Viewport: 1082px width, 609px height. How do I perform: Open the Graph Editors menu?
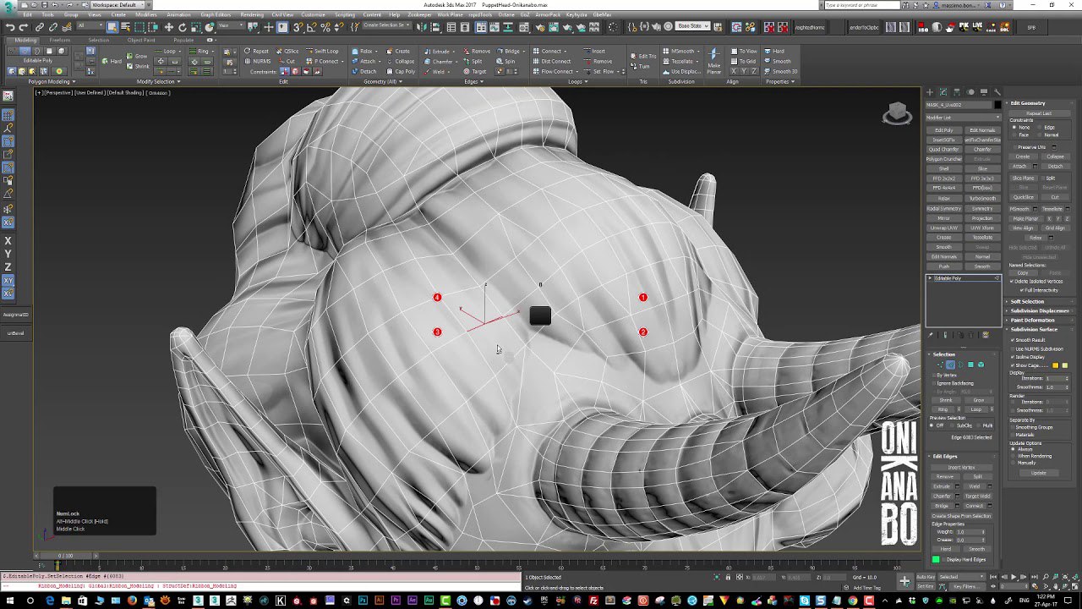coord(216,14)
